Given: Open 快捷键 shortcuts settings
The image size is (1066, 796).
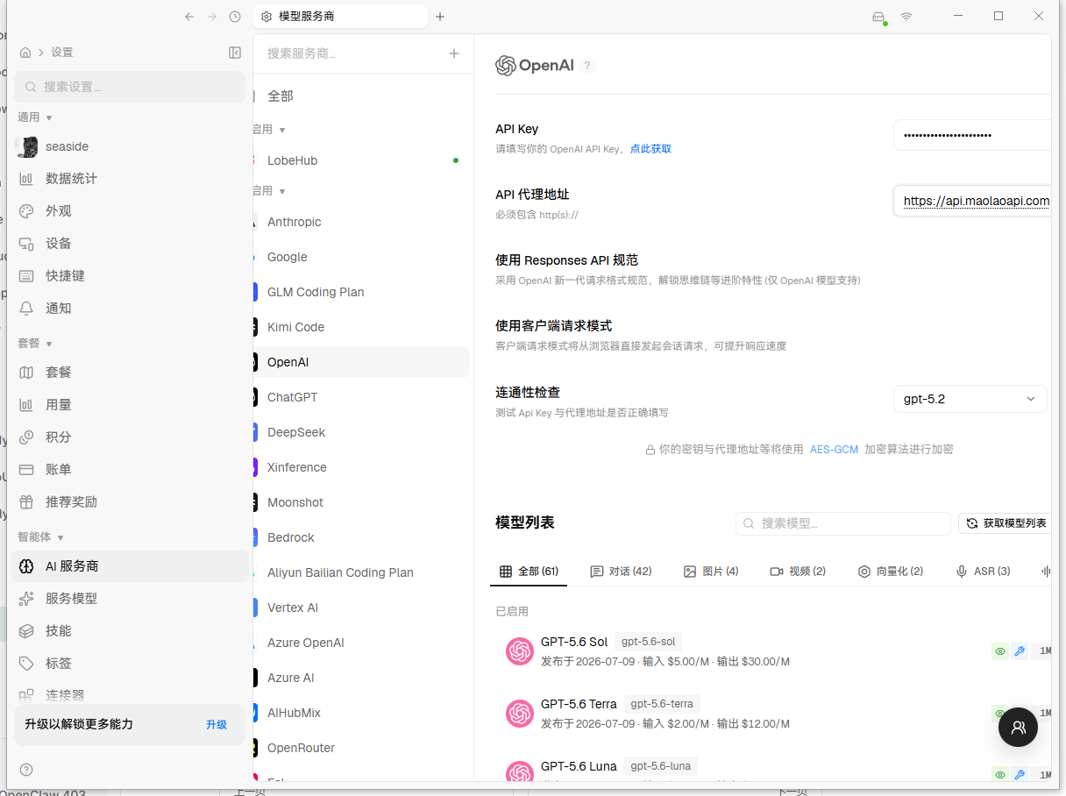Looking at the screenshot, I should (x=130, y=276).
